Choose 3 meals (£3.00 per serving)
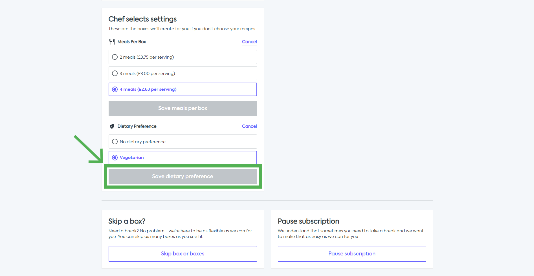The image size is (534, 276). (183, 73)
